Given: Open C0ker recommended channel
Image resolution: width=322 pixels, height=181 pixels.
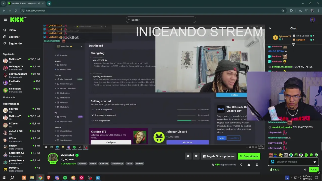Looking at the screenshot, I should tap(21, 140).
